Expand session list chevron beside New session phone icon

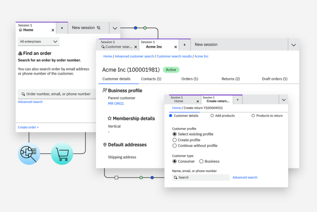[115, 28]
